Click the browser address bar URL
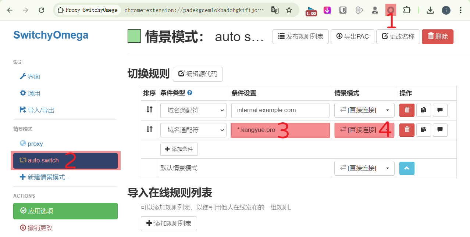This screenshot has width=470, height=237. (194, 10)
